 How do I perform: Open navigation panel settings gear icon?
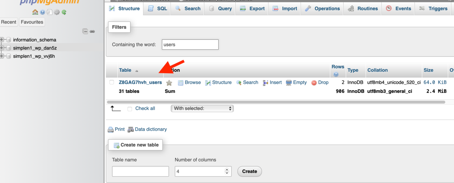tap(57, 12)
